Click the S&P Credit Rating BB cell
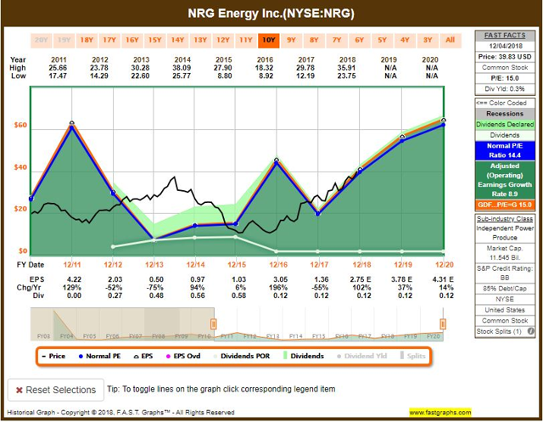 505,273
